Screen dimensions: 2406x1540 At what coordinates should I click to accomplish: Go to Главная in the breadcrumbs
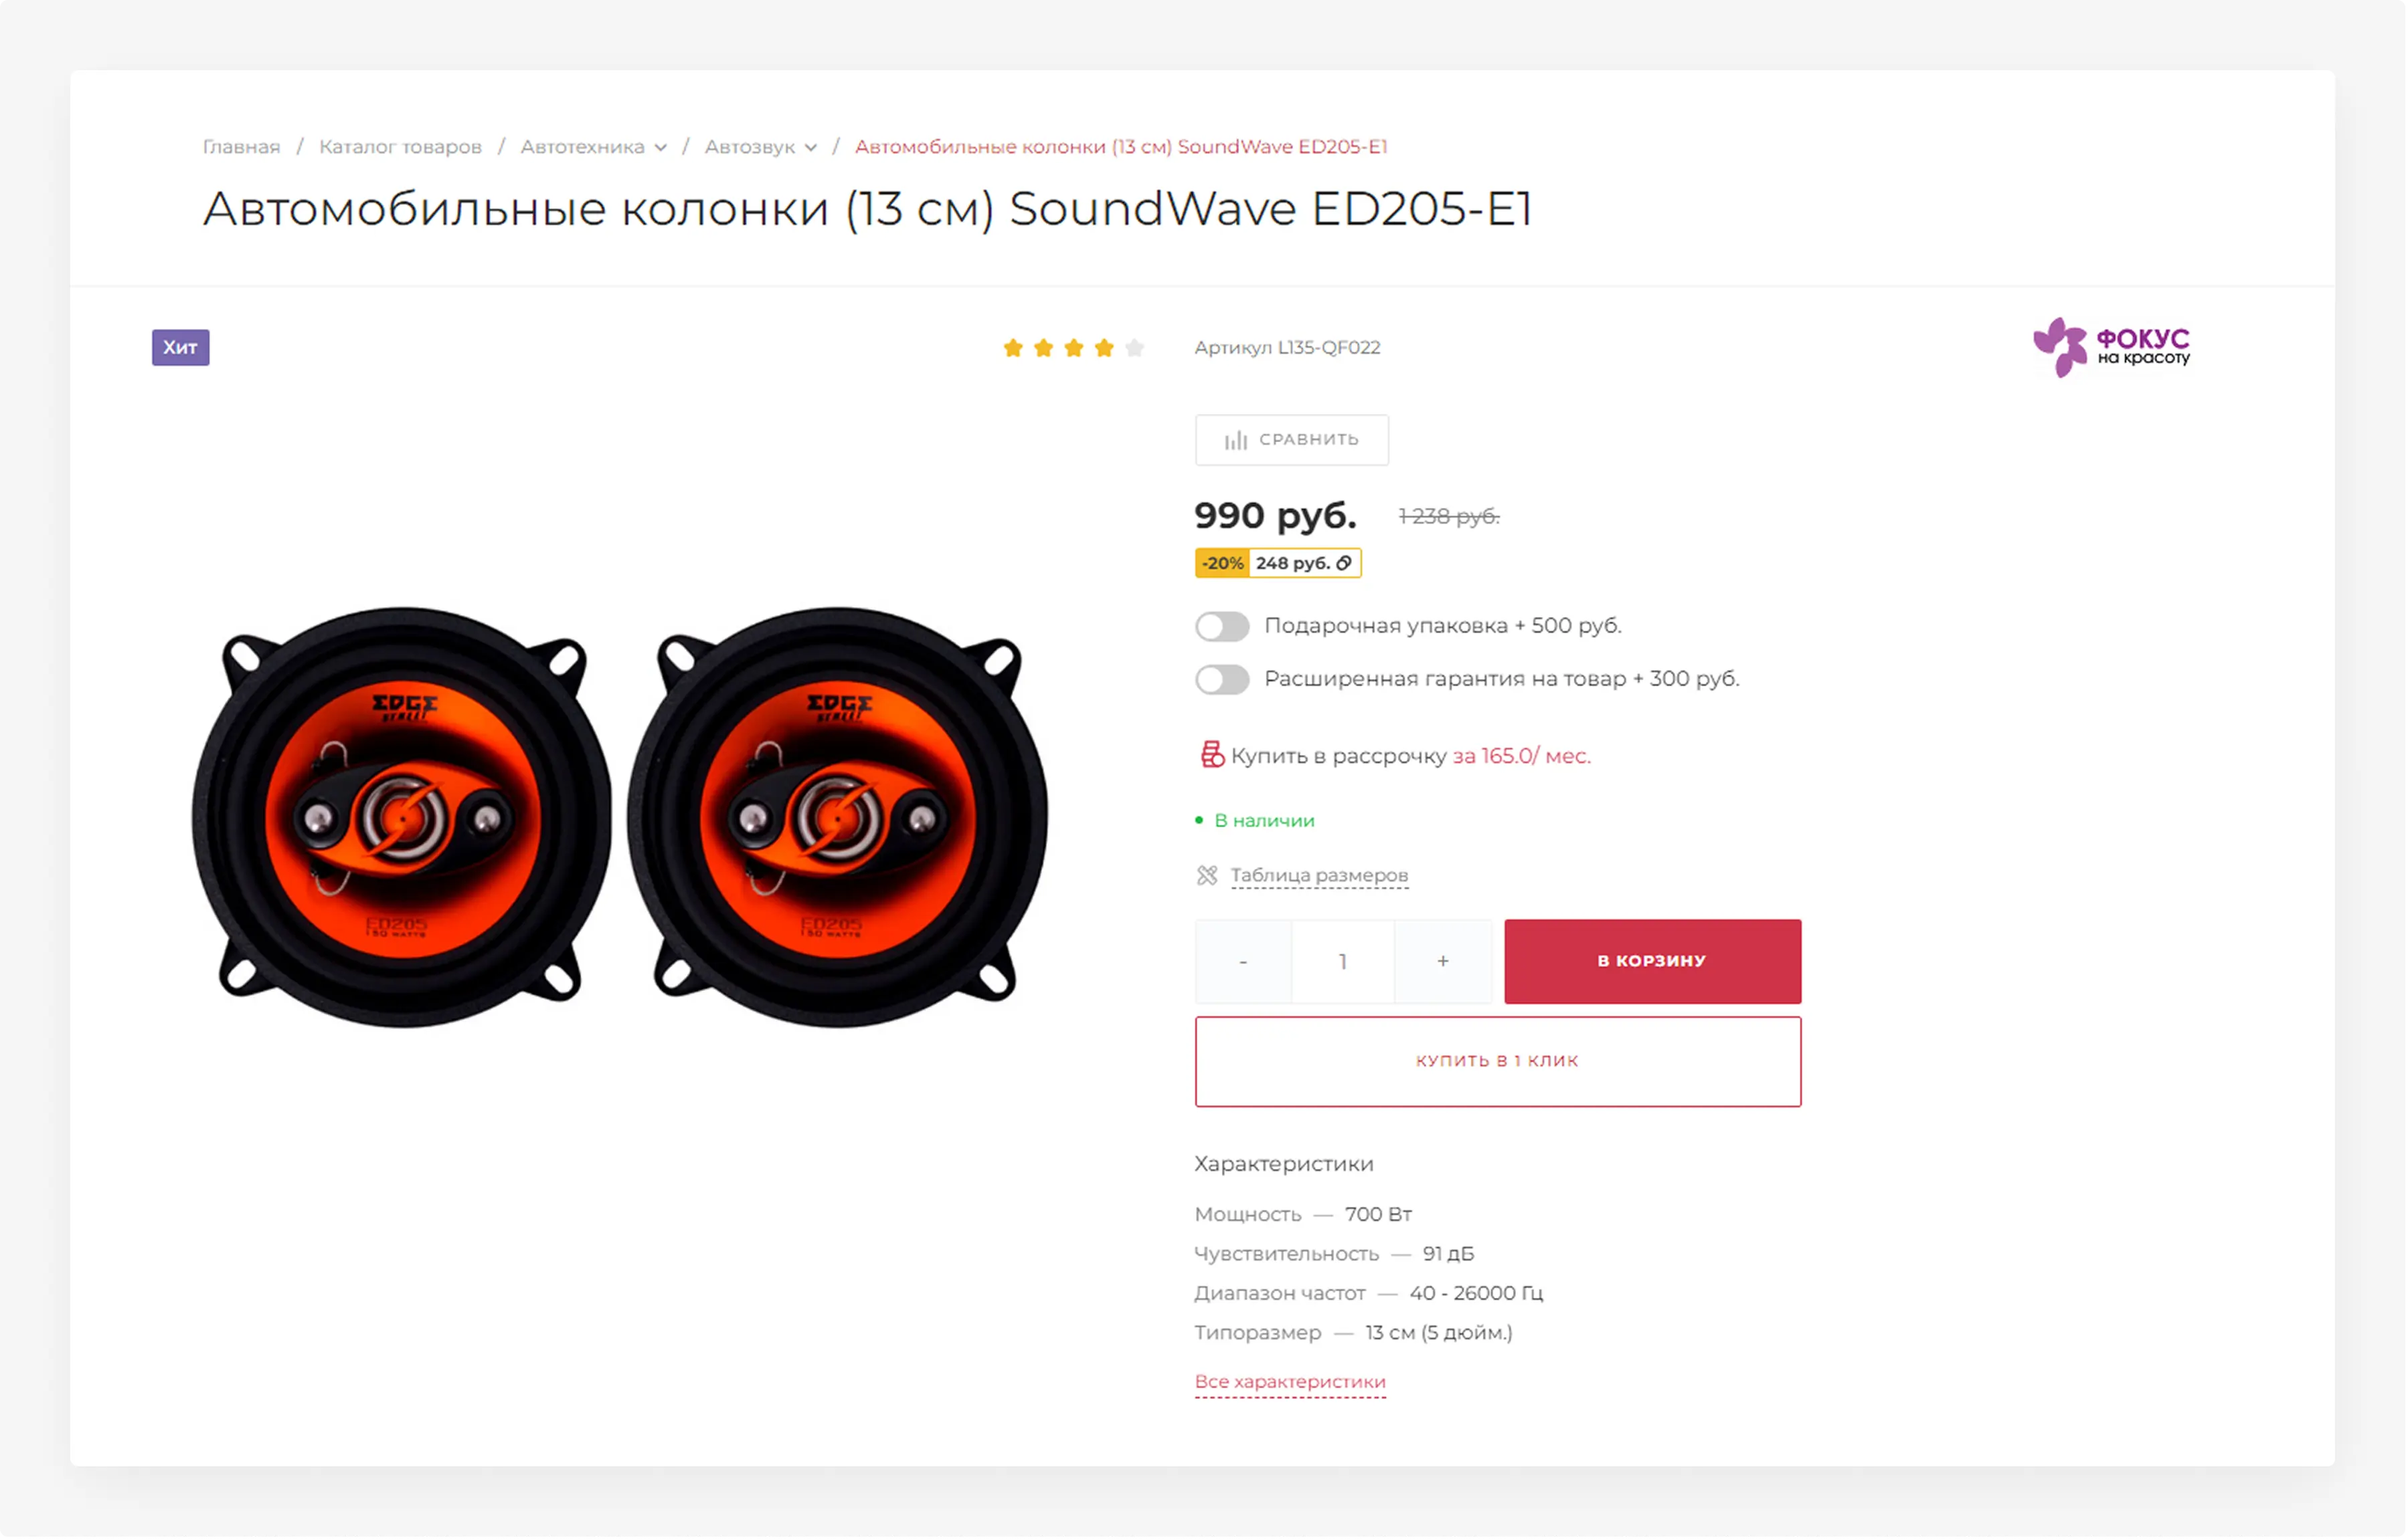point(241,147)
